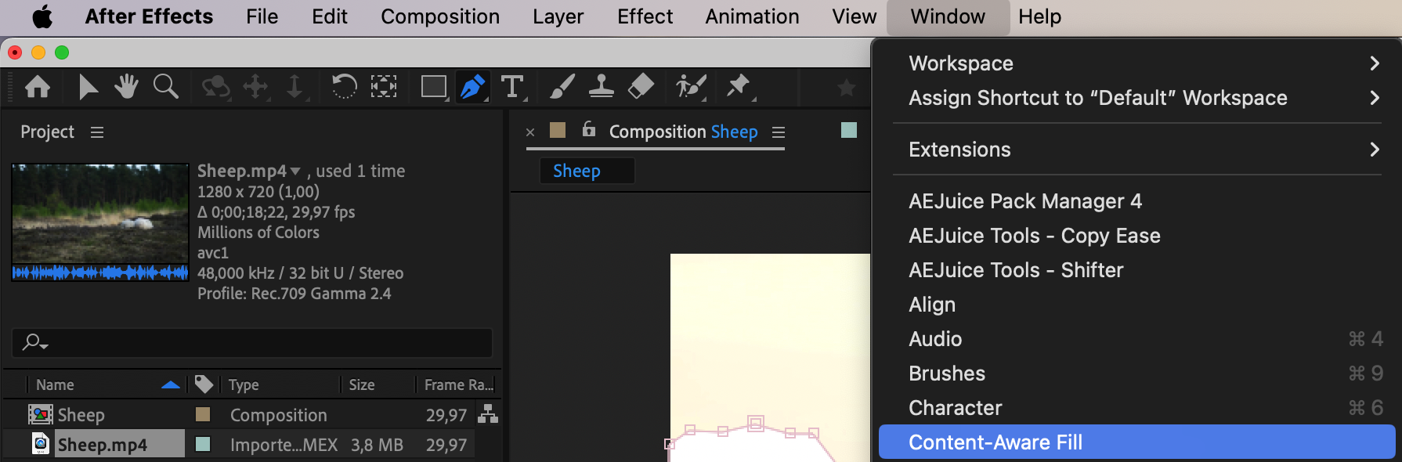1402x462 pixels.
Task: Open the Sheep.mp4 footage dropdown arrow
Action: pos(295,171)
